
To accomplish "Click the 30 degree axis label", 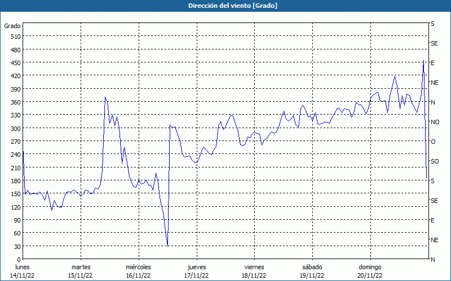I will 17,247.
